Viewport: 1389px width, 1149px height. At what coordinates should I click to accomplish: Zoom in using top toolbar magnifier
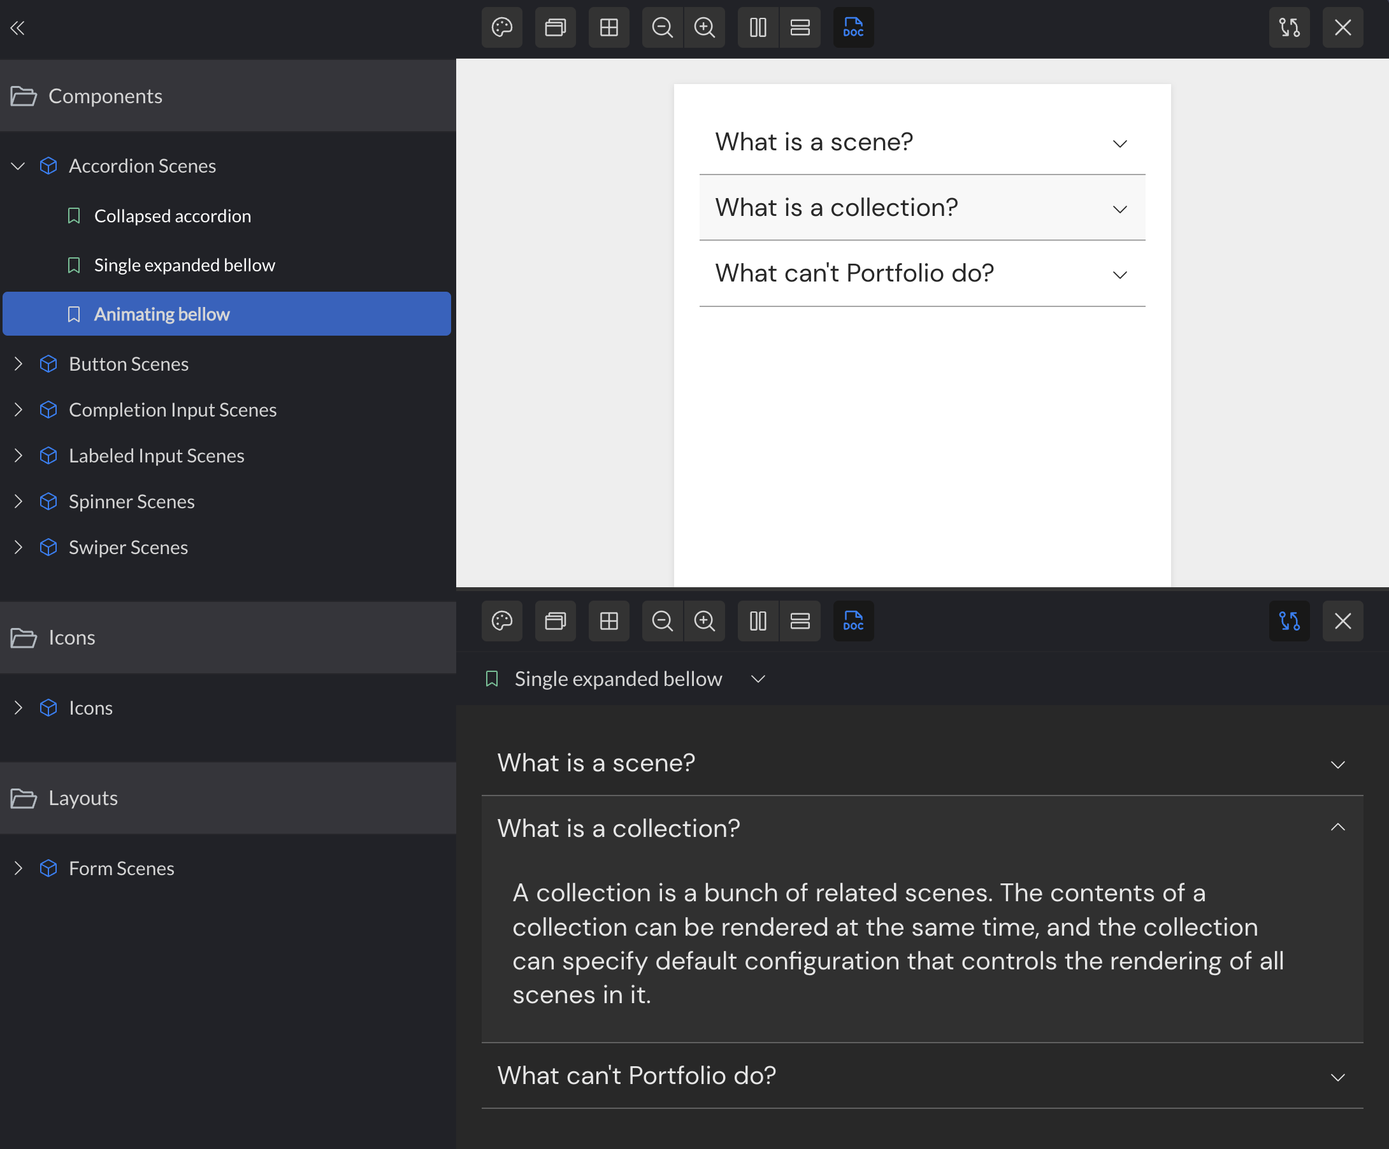705,28
